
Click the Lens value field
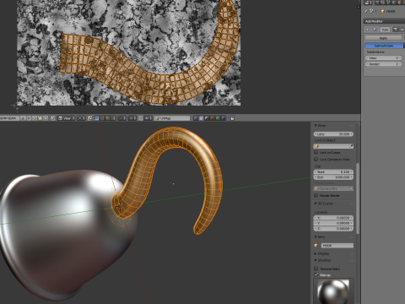[333, 134]
